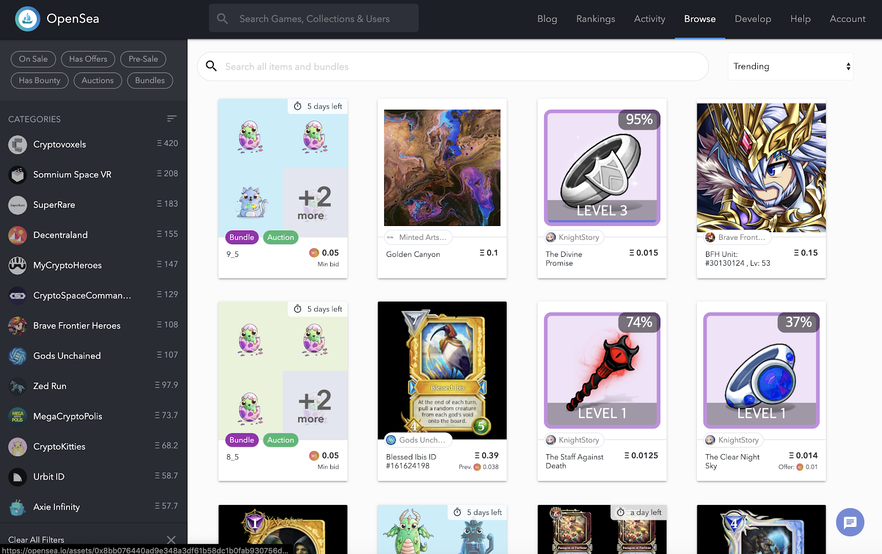Click the Urbit ID category icon
This screenshot has width=882, height=554.
pyautogui.click(x=18, y=477)
